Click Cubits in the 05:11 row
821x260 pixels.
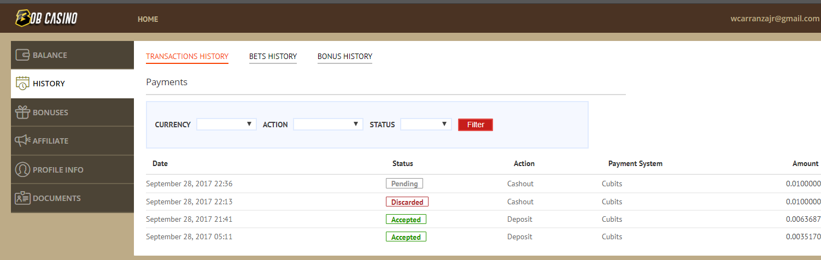(612, 237)
